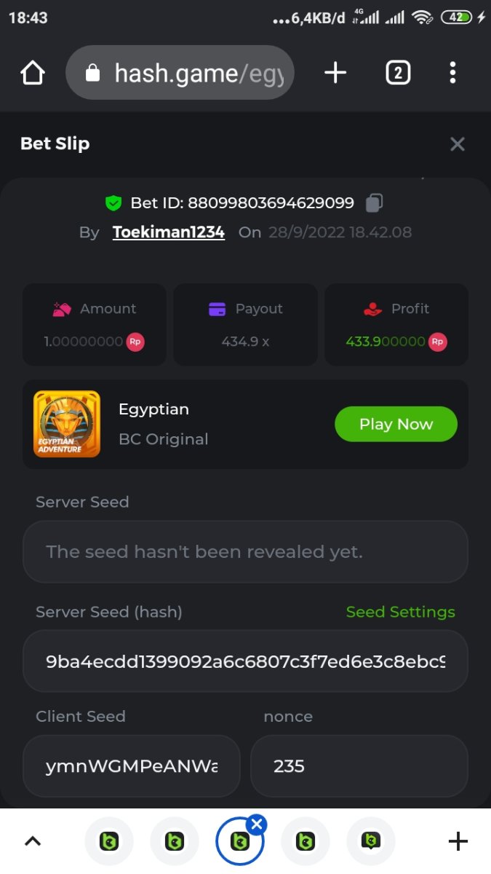Open the browser three-dot menu
This screenshot has height=874, width=491.
coord(452,73)
